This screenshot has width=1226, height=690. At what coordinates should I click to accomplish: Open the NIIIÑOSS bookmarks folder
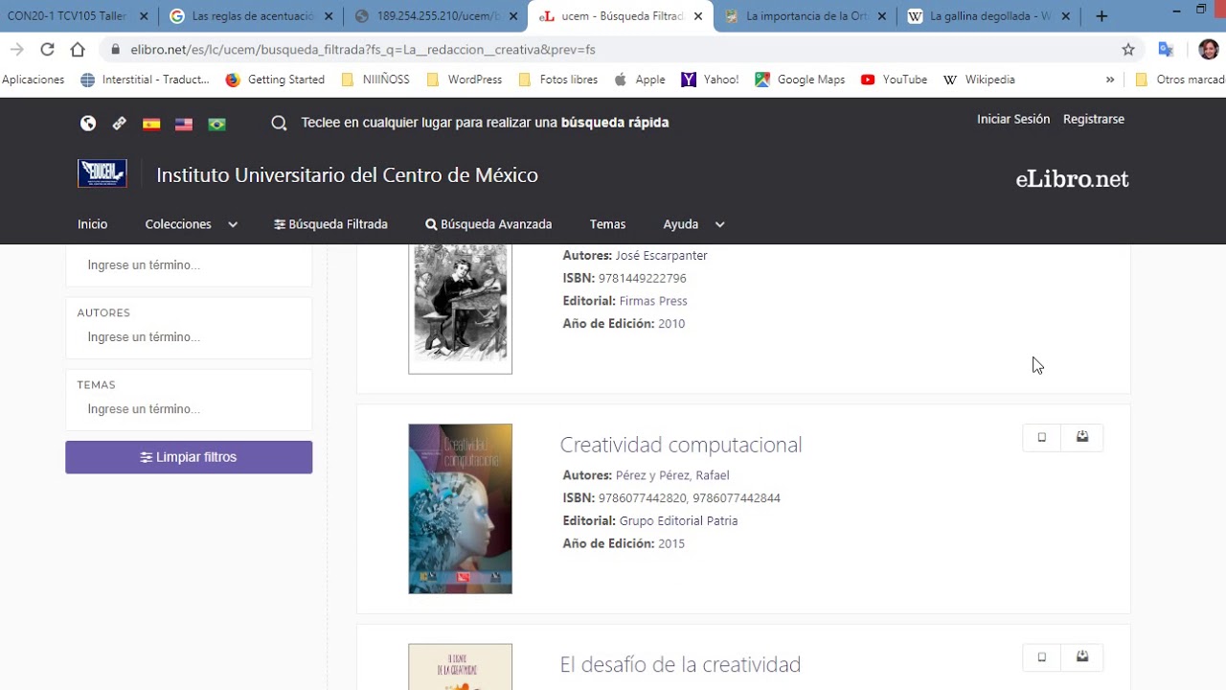375,80
